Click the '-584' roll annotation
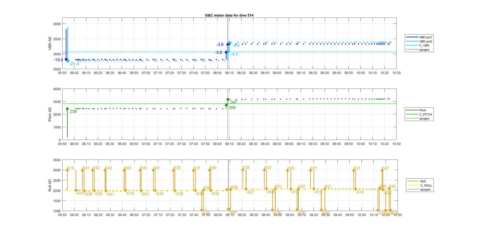Image resolution: width=479 pixels, height=237 pixels. [232, 212]
